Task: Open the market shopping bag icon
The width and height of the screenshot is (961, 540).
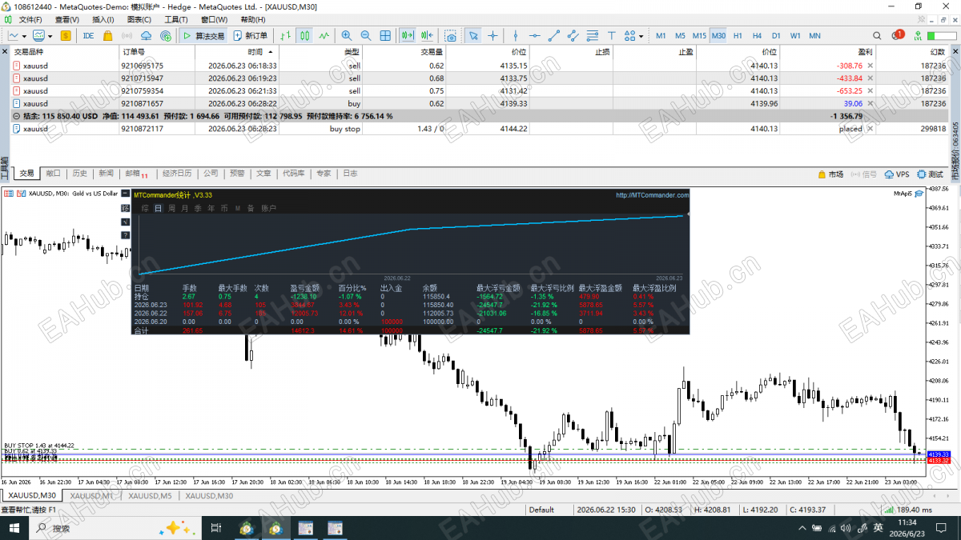Action: (107, 35)
